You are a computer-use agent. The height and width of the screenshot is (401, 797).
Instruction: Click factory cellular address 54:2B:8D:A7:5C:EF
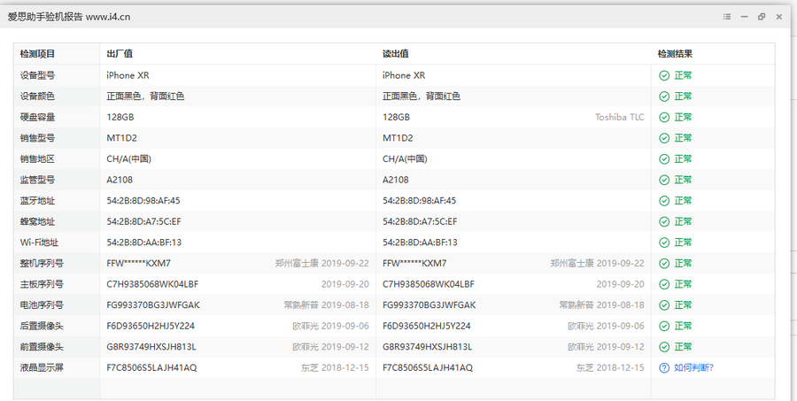tap(143, 221)
